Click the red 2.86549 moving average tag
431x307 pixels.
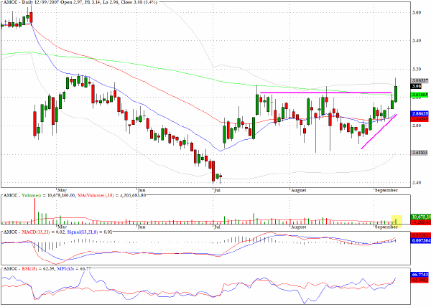(420, 119)
